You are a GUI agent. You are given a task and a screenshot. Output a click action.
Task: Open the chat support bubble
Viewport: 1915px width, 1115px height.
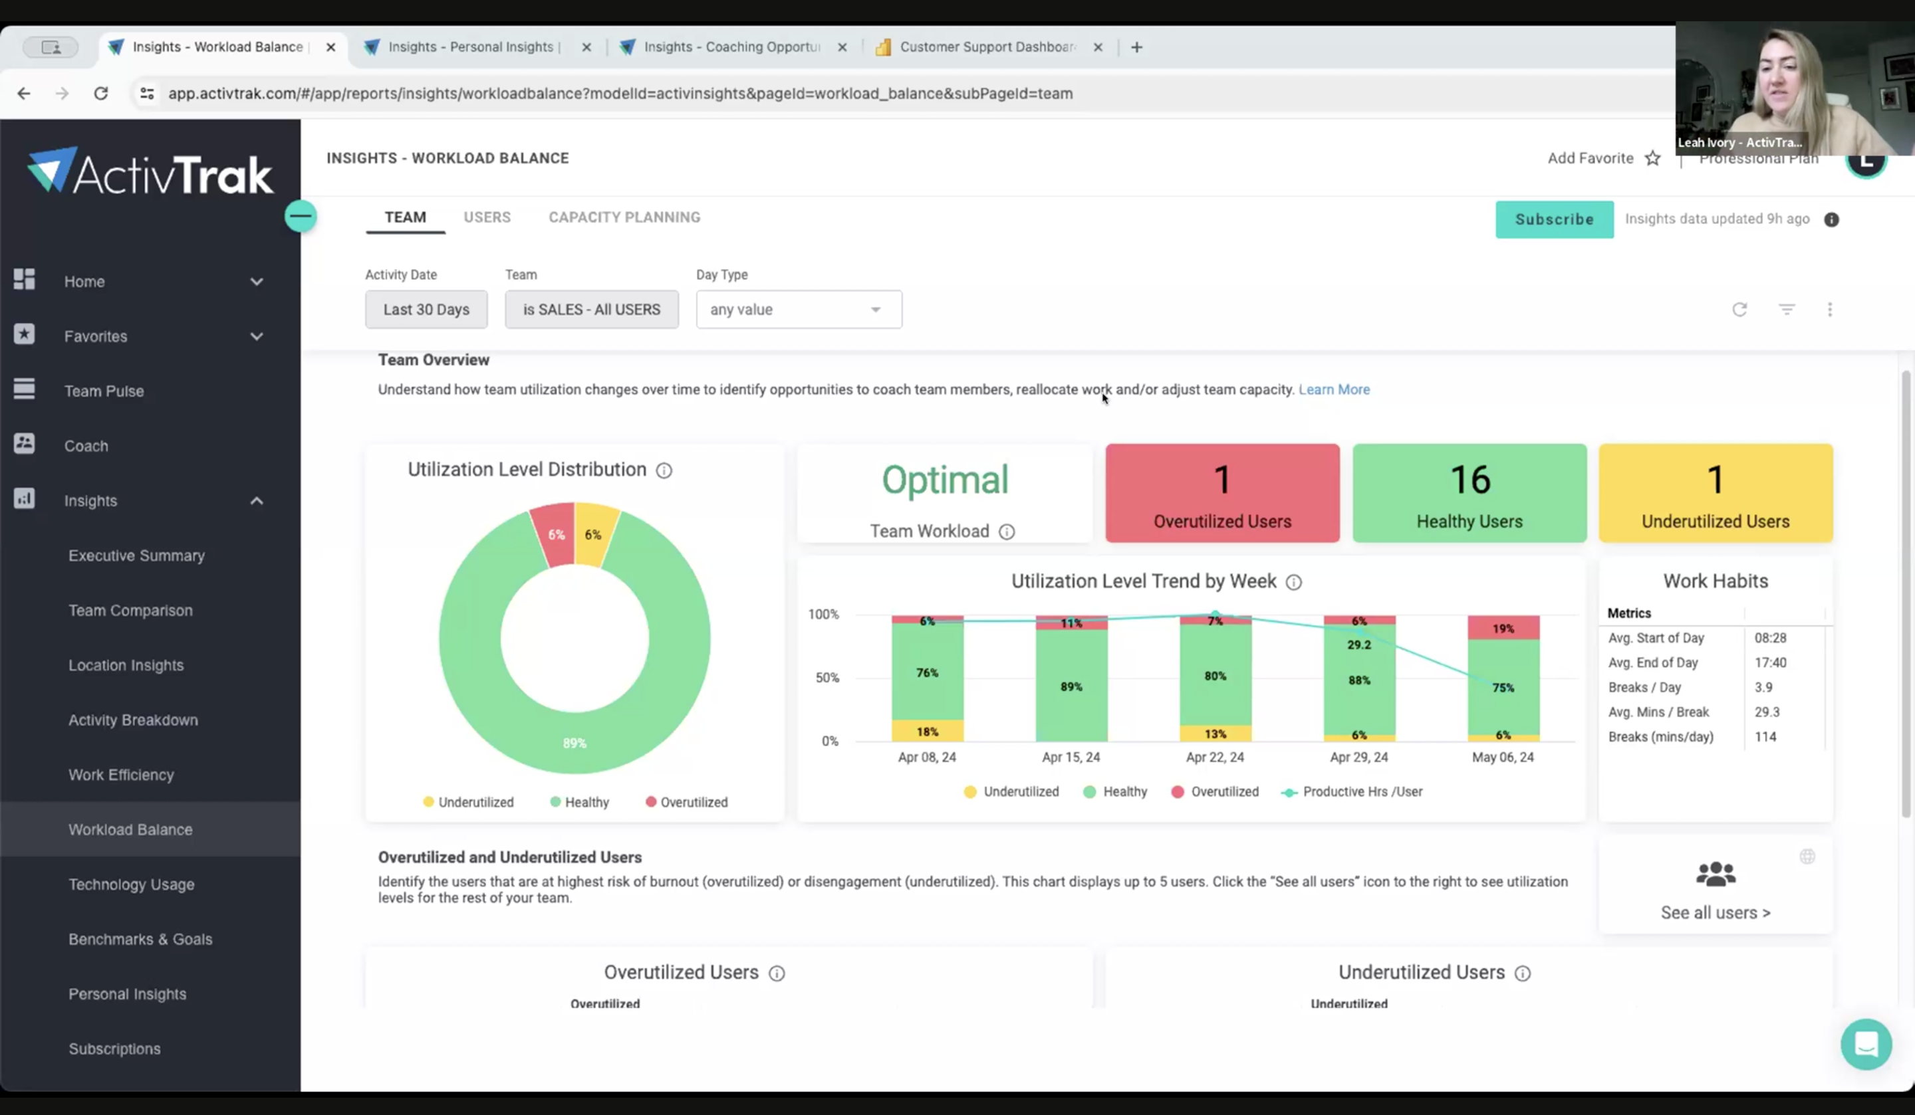click(x=1866, y=1045)
